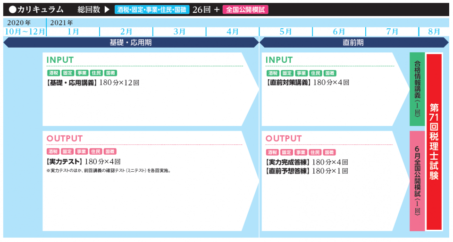Click the 直前対策講義 180分×4回 text
The image size is (453, 242).
307,83
